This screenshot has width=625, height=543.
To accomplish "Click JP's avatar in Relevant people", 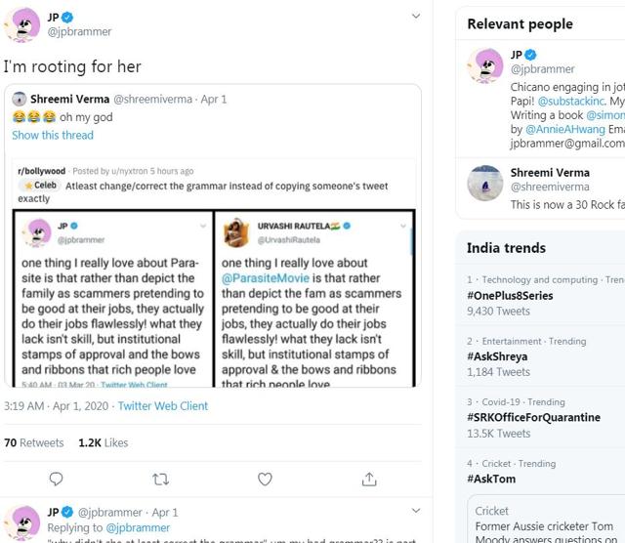I will pos(485,64).
